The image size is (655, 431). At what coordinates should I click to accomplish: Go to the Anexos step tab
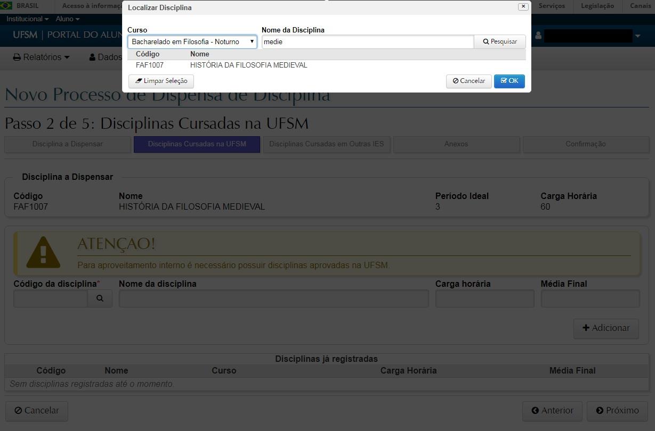(x=456, y=144)
